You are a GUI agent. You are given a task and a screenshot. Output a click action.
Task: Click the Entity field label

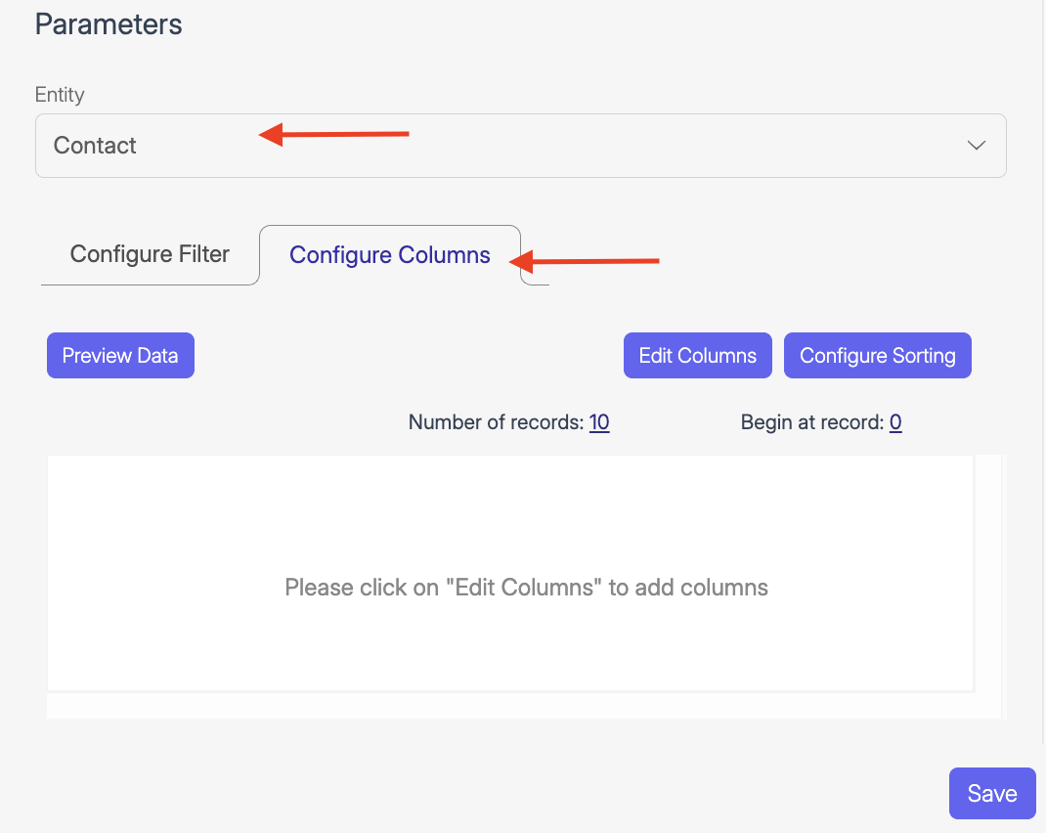pos(60,95)
